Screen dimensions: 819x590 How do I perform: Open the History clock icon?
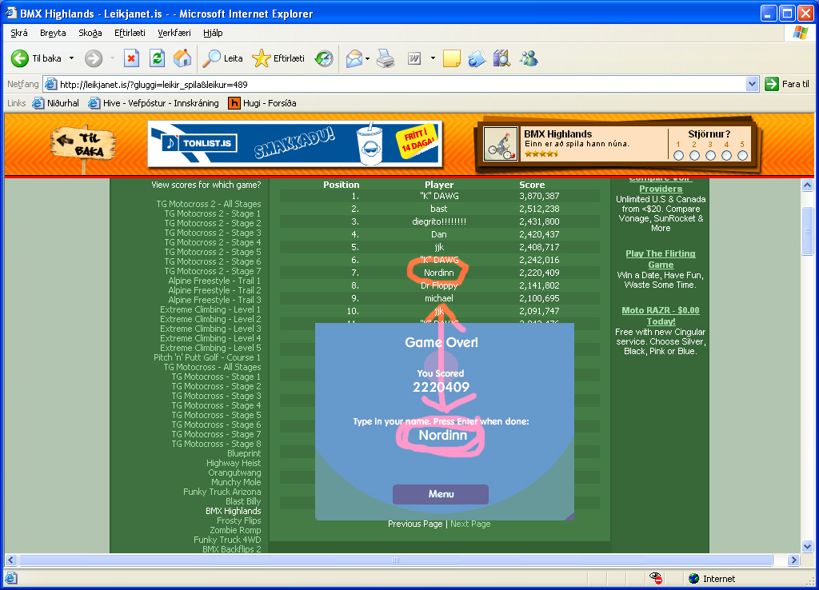click(324, 58)
